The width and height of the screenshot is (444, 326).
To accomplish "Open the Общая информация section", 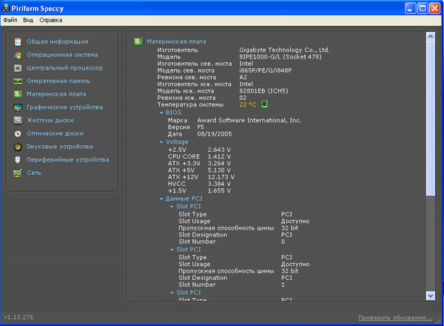I will pos(57,41).
